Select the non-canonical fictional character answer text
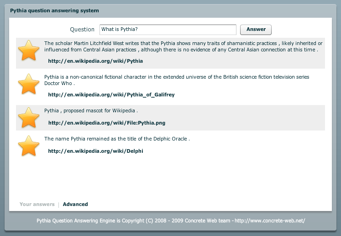Viewport: 341px width, 236px height. 177,80
